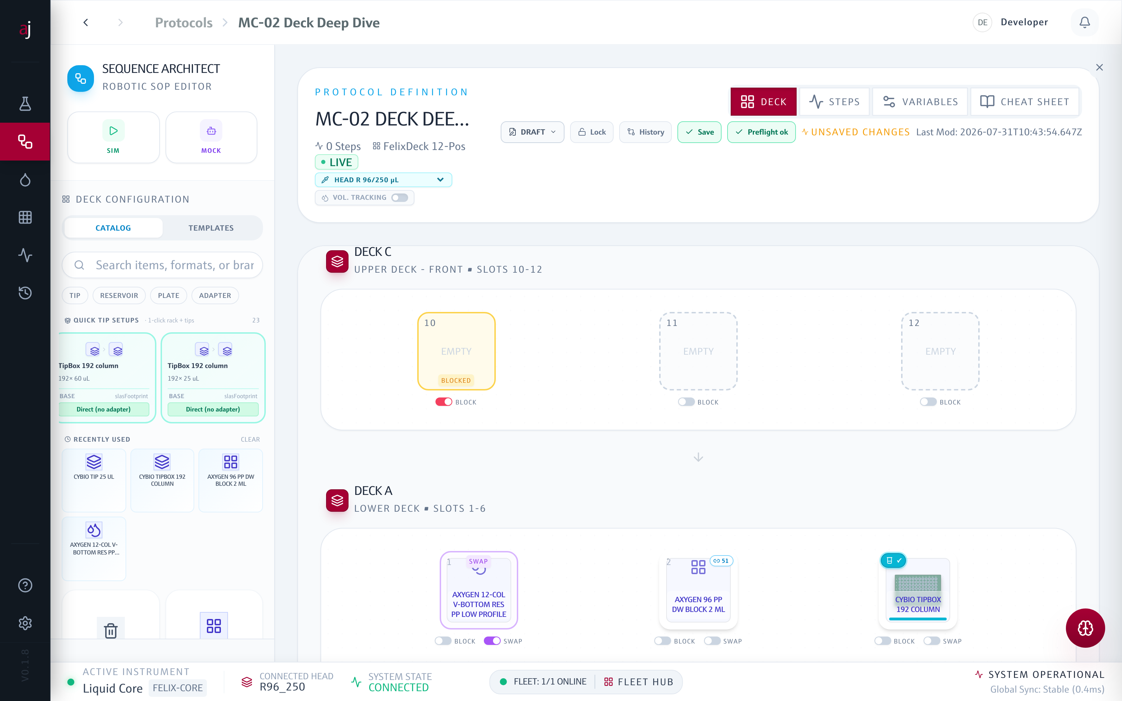Select the TEMPLATES tab
1122x701 pixels.
pyautogui.click(x=211, y=227)
